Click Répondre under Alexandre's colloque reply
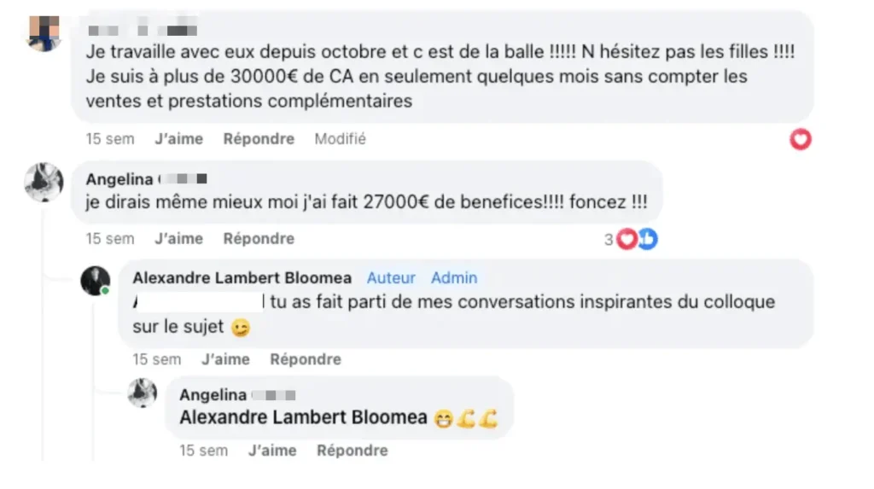This screenshot has height=489, width=874. pos(306,359)
